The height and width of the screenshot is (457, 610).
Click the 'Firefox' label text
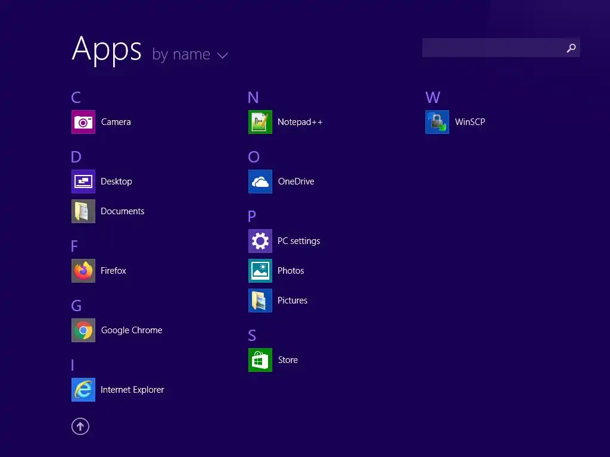113,271
